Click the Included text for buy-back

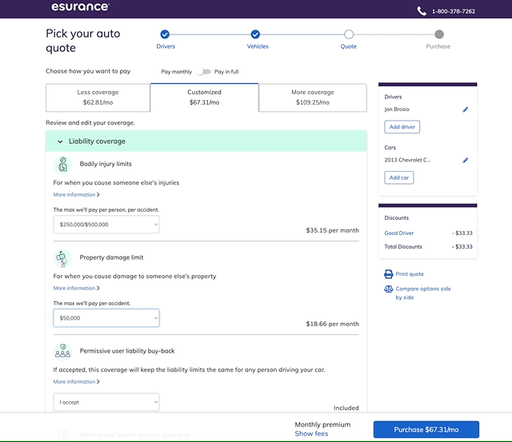click(346, 408)
